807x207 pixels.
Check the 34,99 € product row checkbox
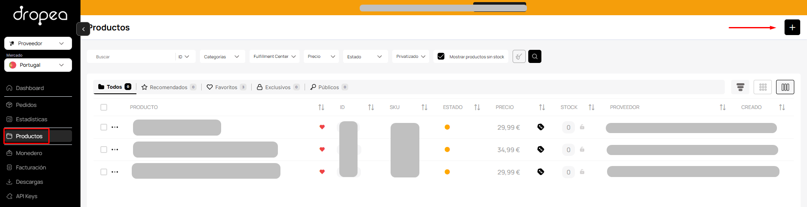click(x=104, y=150)
